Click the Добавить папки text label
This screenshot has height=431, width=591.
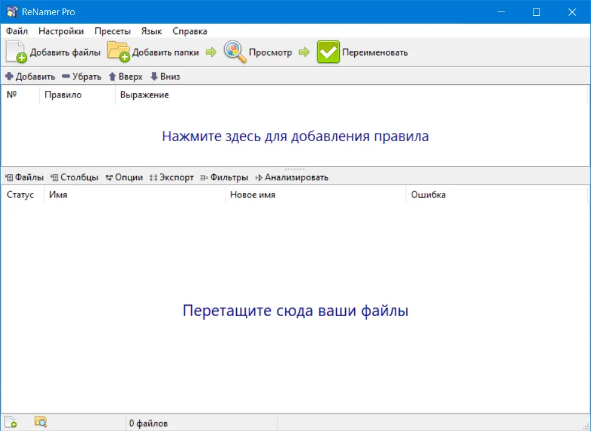(x=165, y=53)
